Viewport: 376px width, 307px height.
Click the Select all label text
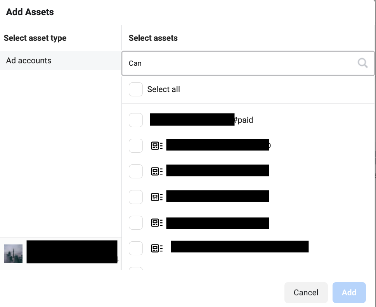coord(163,89)
